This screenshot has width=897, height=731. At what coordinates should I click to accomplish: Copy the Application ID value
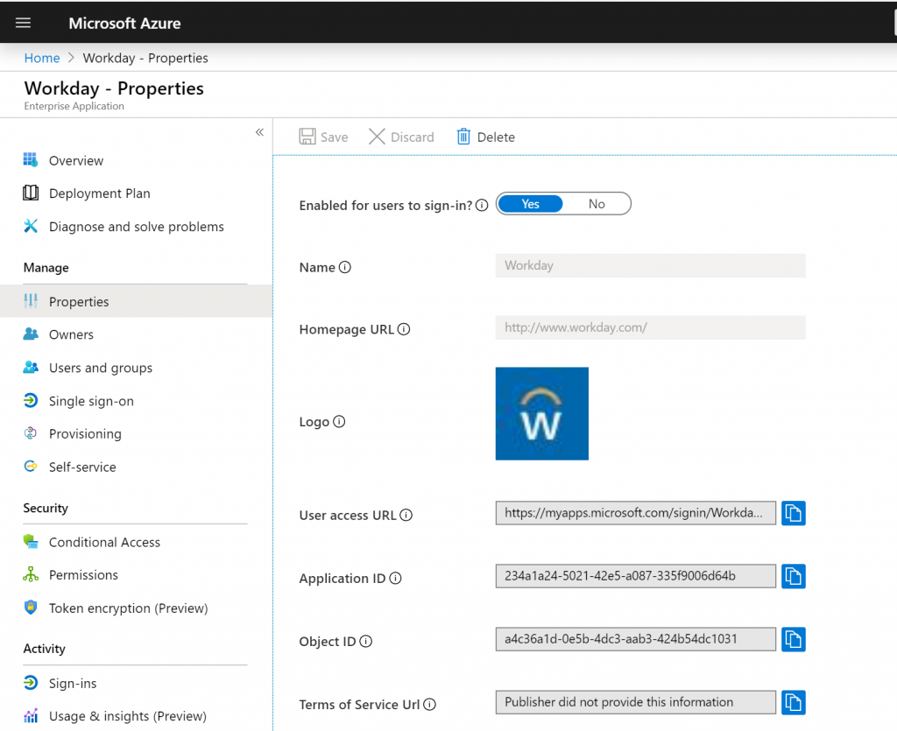793,576
